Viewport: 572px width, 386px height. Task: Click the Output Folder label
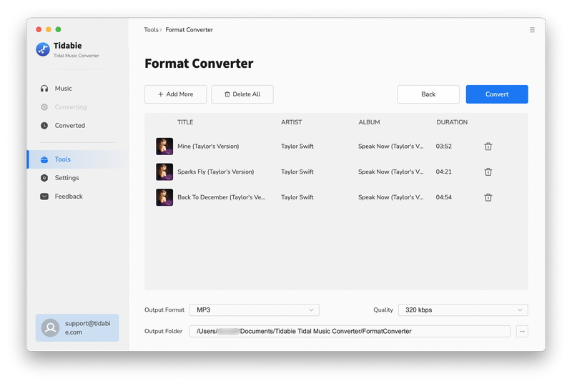tap(164, 331)
